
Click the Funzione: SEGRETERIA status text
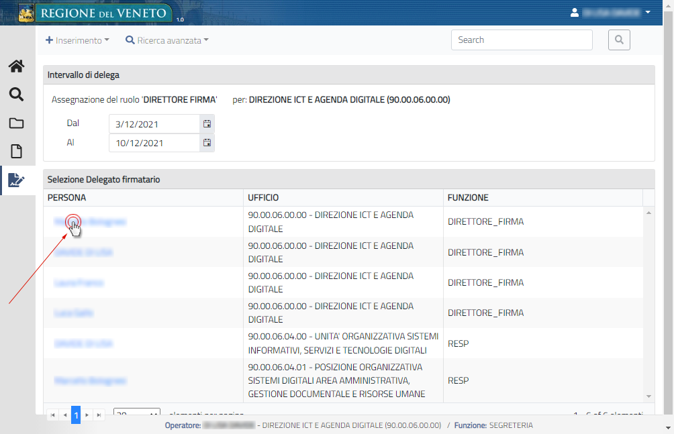493,425
